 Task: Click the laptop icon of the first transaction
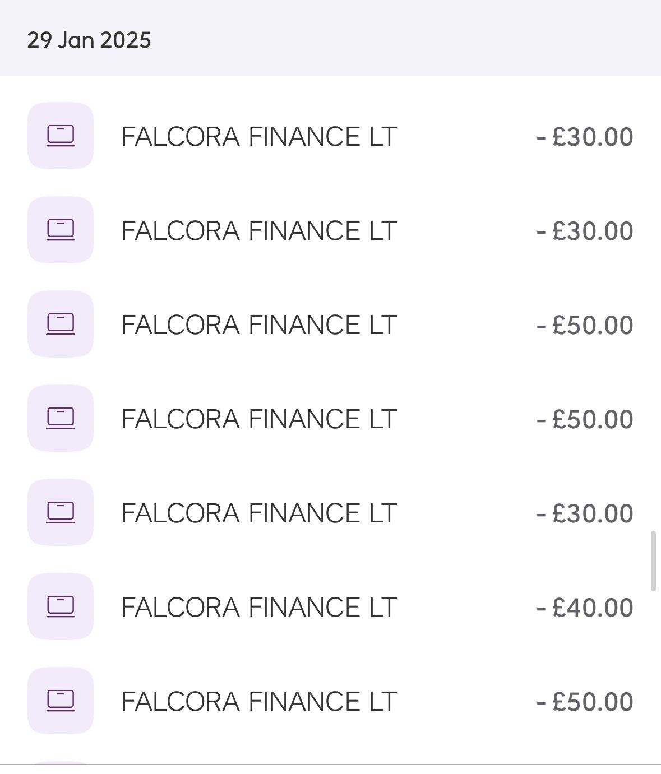61,136
